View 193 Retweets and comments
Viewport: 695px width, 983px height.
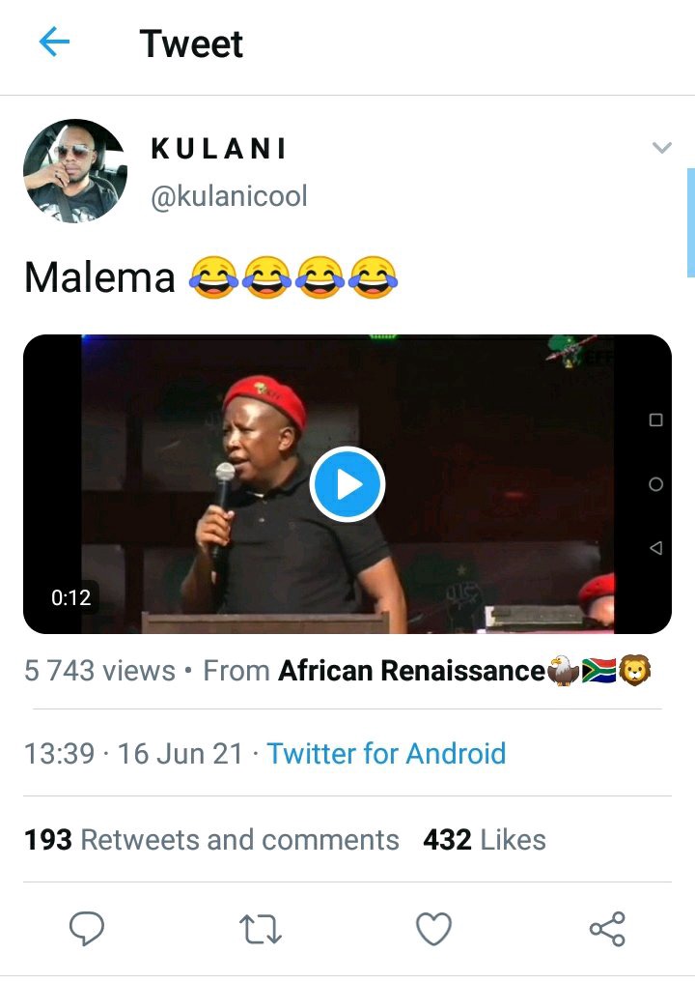[211, 840]
